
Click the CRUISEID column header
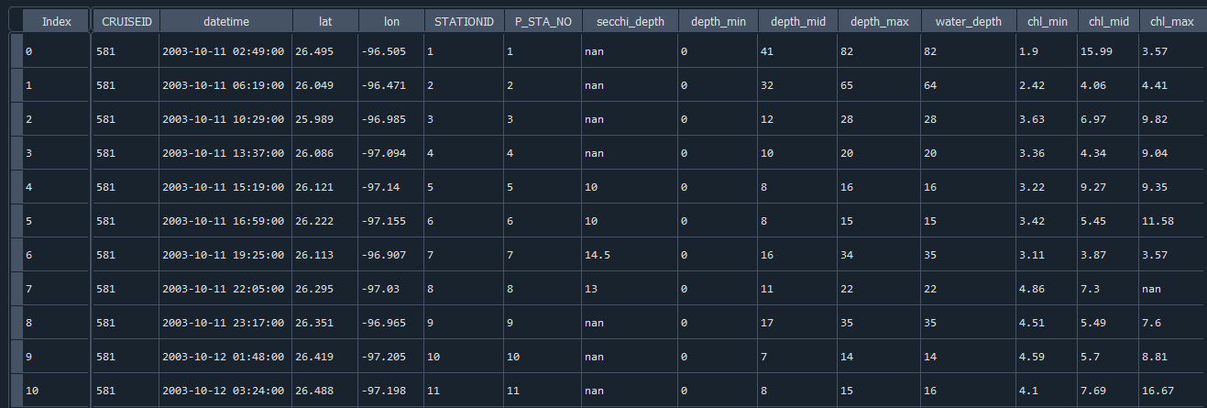point(126,21)
